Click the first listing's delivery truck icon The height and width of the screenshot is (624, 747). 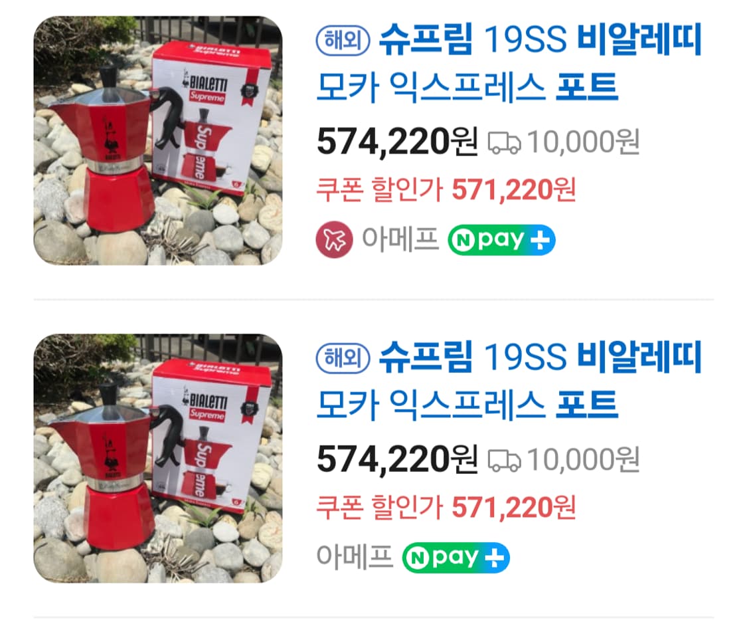tap(504, 143)
